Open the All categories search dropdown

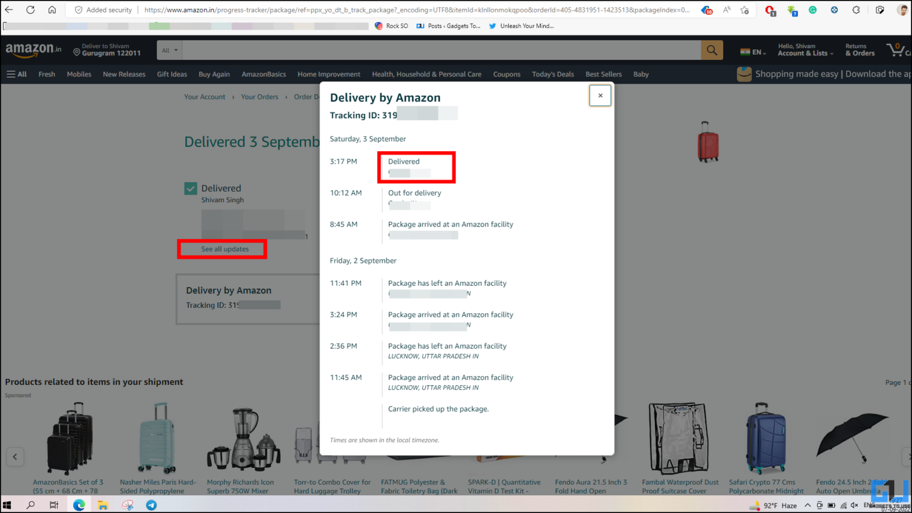[169, 50]
